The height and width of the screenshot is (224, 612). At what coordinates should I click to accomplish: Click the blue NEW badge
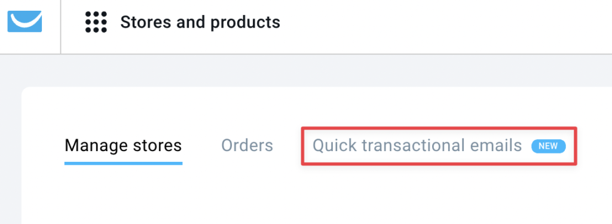point(548,146)
